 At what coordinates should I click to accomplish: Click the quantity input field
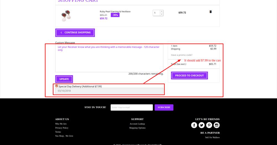click(x=156, y=13)
